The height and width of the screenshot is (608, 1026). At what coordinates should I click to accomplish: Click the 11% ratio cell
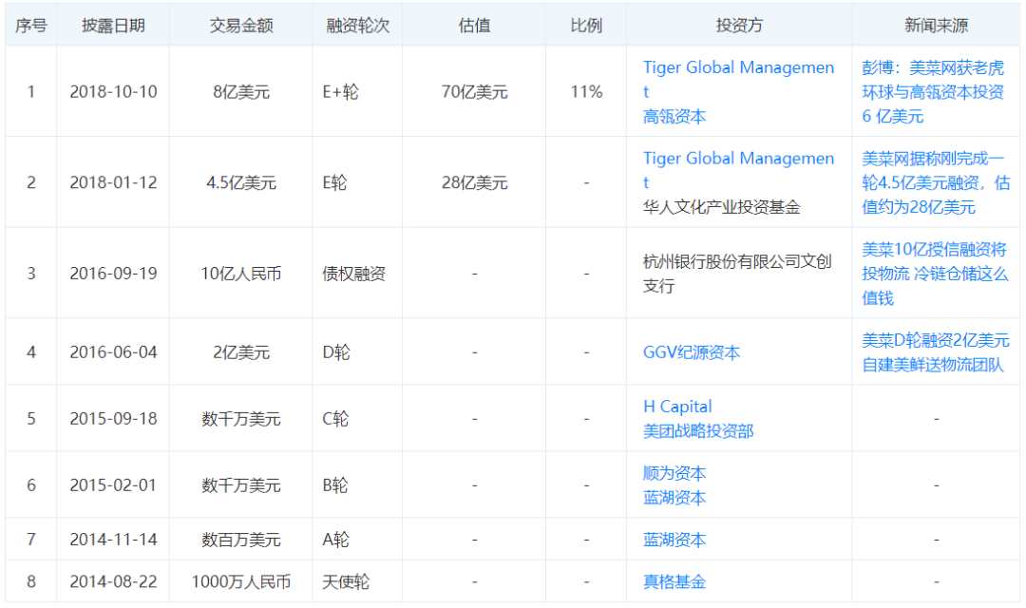coord(585,91)
